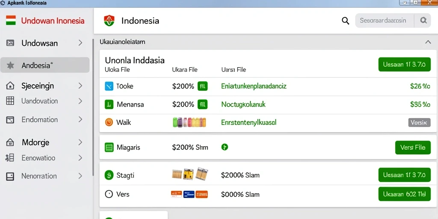The image size is (438, 219).
Task: Click the flag icon beside Undowan Inonesia
Action: 11,21
